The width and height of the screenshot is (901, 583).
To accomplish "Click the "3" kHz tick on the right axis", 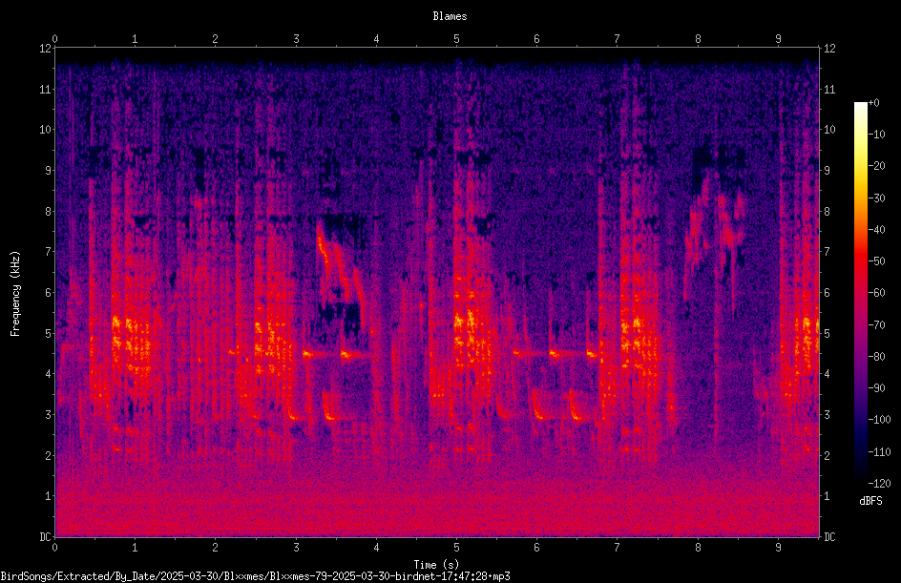I will [x=828, y=415].
